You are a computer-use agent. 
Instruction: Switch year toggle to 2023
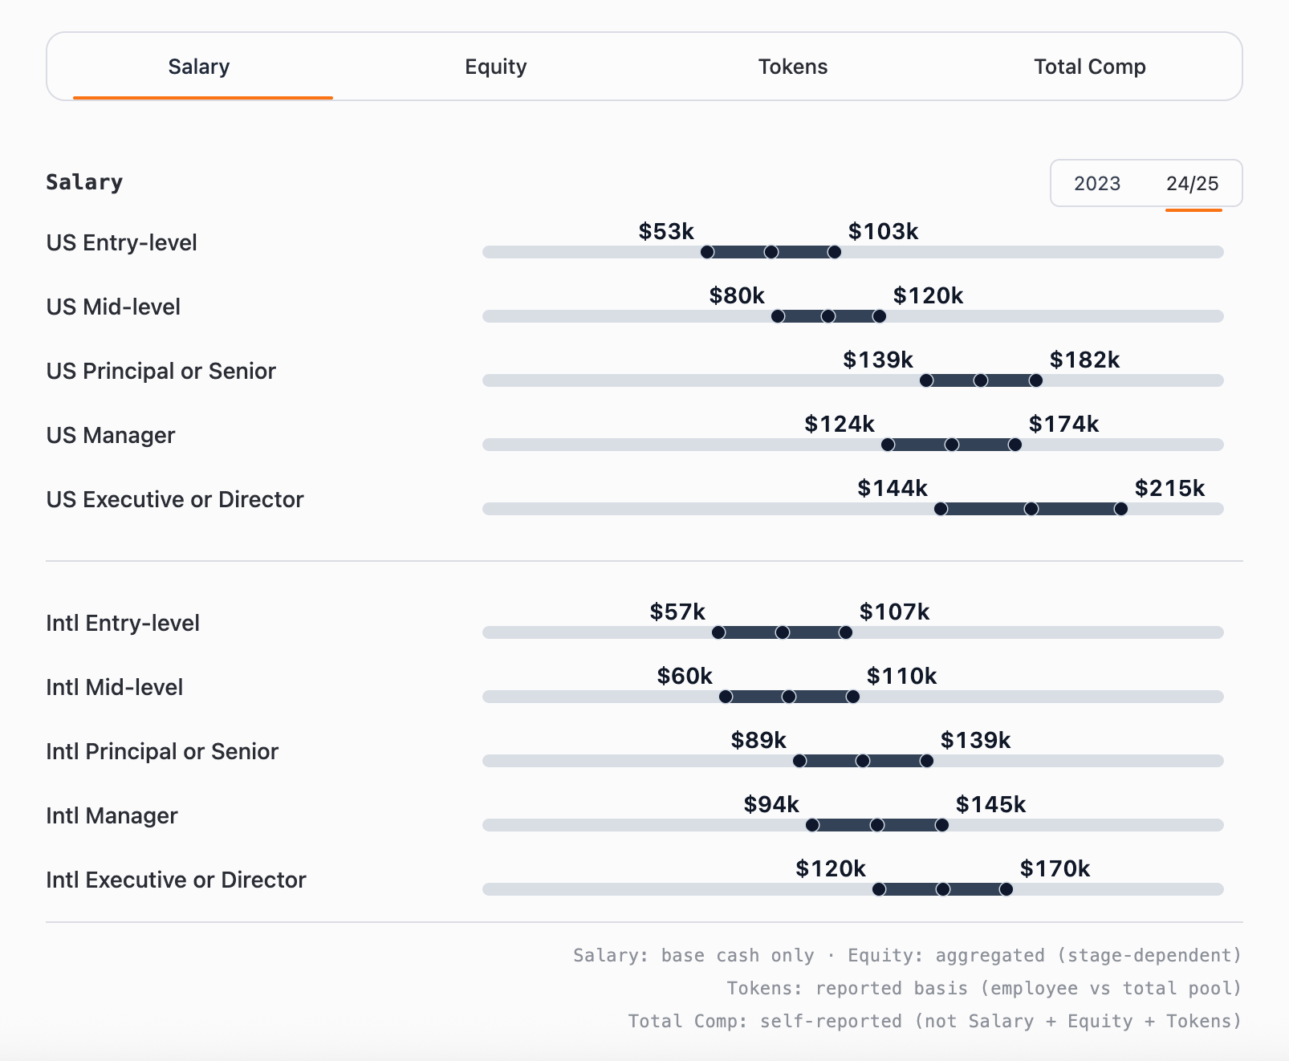click(1096, 184)
